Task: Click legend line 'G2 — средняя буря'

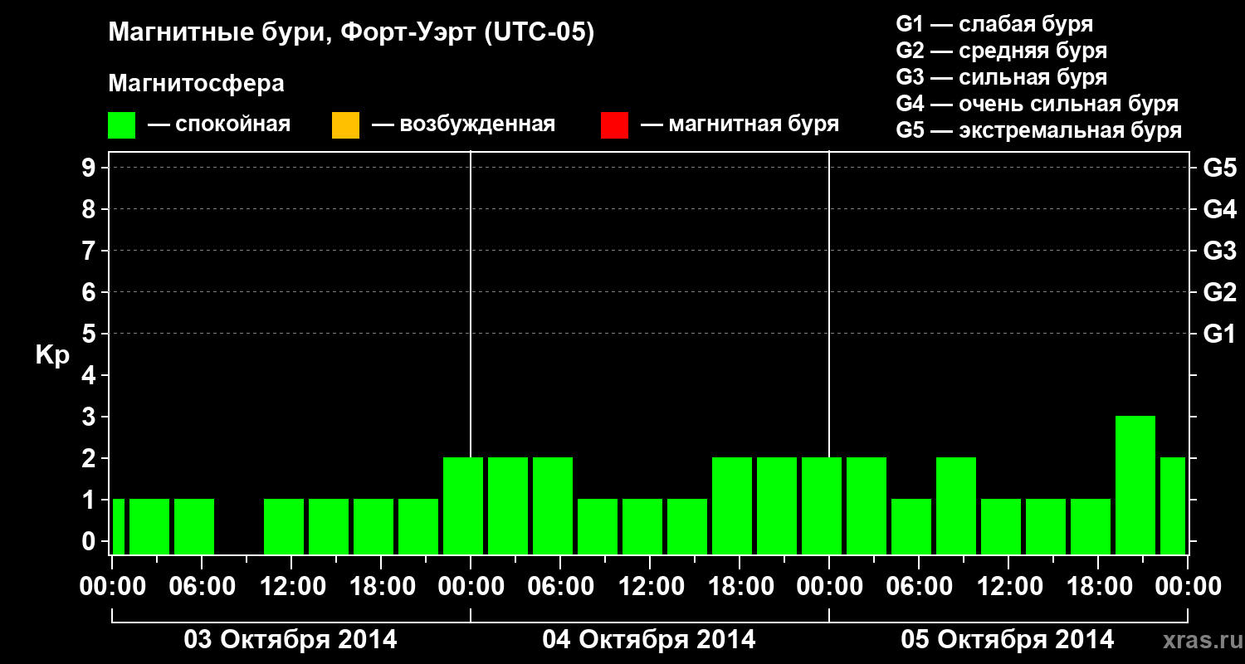Action: click(x=1001, y=51)
